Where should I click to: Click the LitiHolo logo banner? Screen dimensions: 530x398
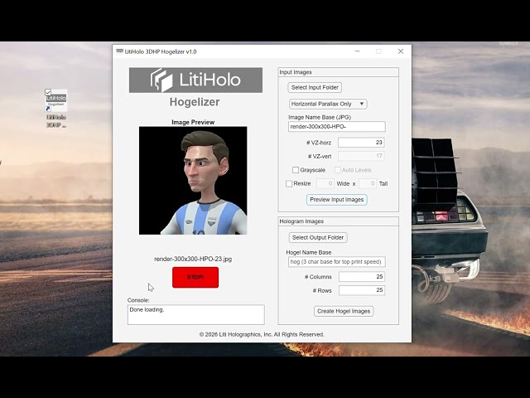195,80
